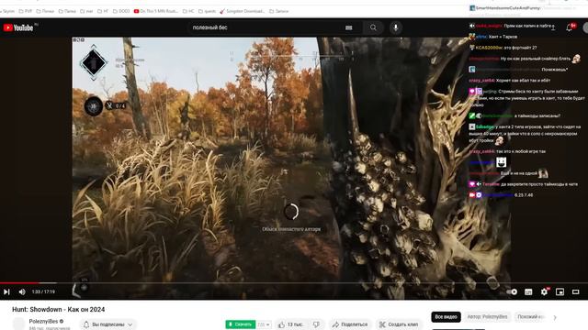The height and width of the screenshot is (330, 588).
Task: Open the DODO bookmark folder
Action: point(121,11)
